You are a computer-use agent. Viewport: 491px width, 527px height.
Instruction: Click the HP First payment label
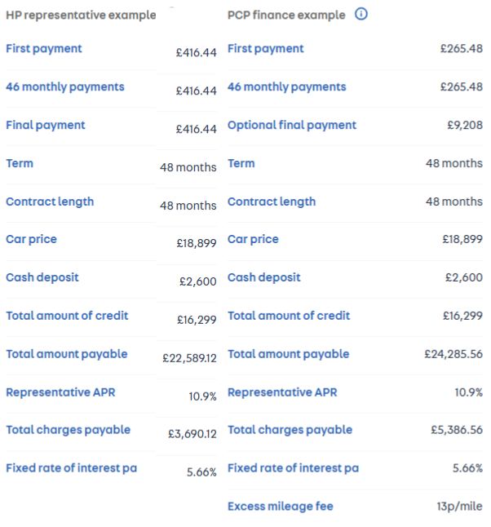[x=44, y=49]
